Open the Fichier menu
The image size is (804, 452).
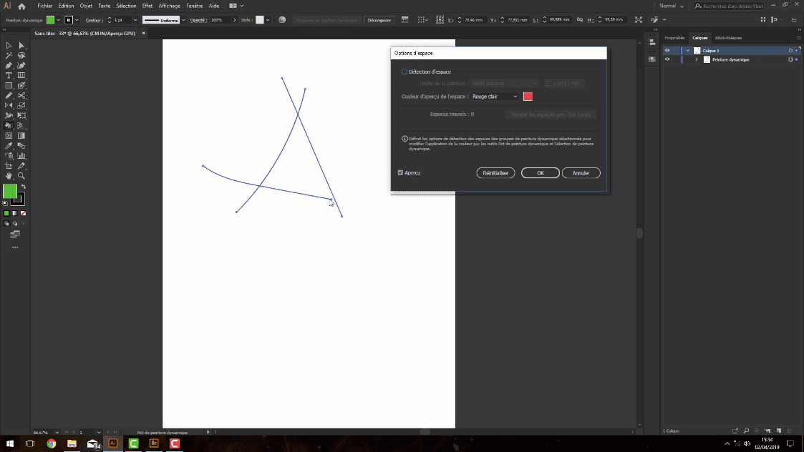[x=45, y=6]
